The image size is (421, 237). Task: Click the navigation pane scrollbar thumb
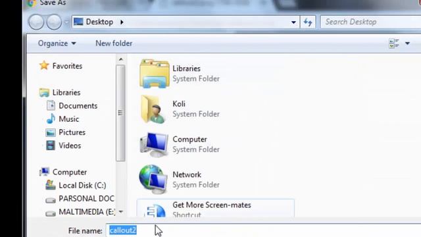120,113
